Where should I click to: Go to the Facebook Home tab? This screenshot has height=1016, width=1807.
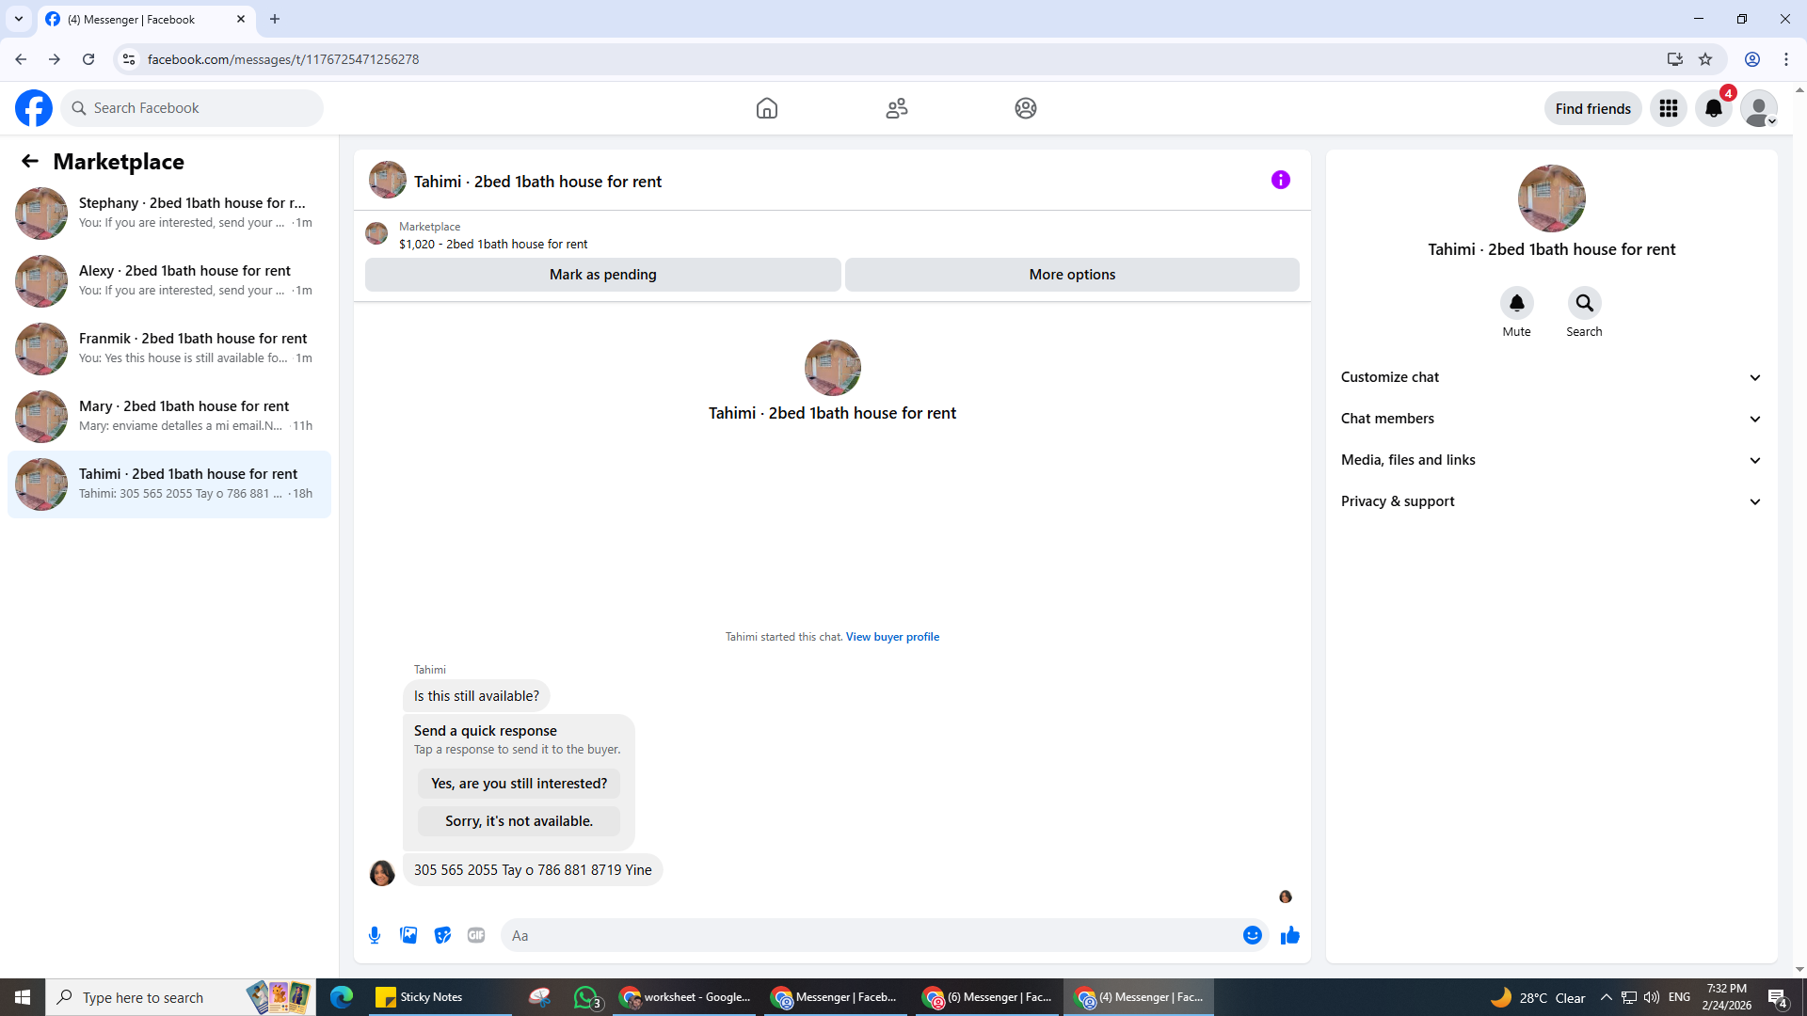coord(766,108)
